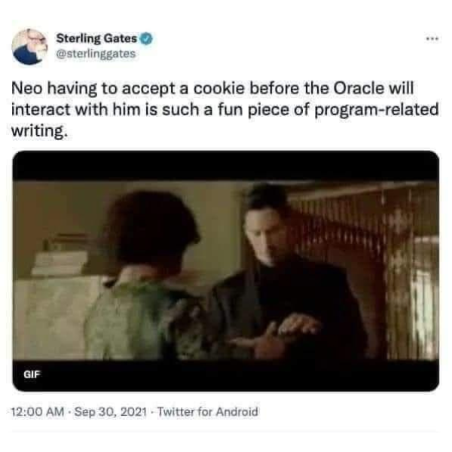Viewport: 452px width, 452px height.
Task: Click the word "program-related" in the tweet
Action: pyautogui.click(x=377, y=110)
